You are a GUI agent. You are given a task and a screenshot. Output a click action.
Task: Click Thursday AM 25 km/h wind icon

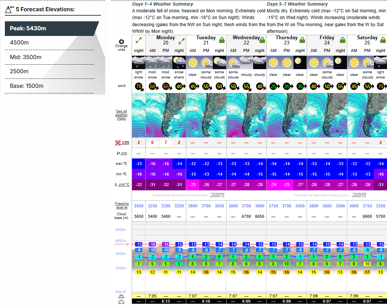(274, 87)
